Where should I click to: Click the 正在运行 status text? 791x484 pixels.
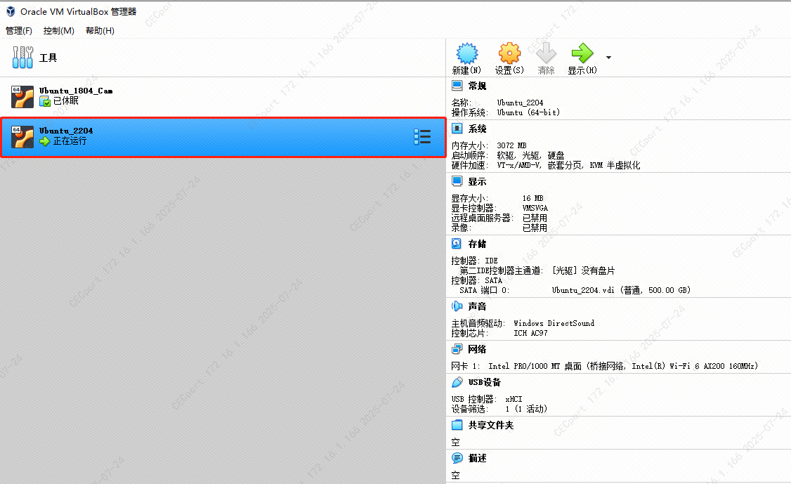(70, 141)
